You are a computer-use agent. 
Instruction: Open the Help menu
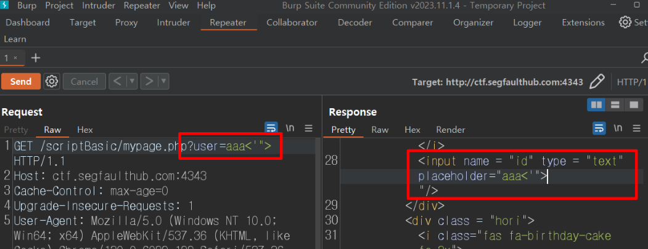[206, 6]
